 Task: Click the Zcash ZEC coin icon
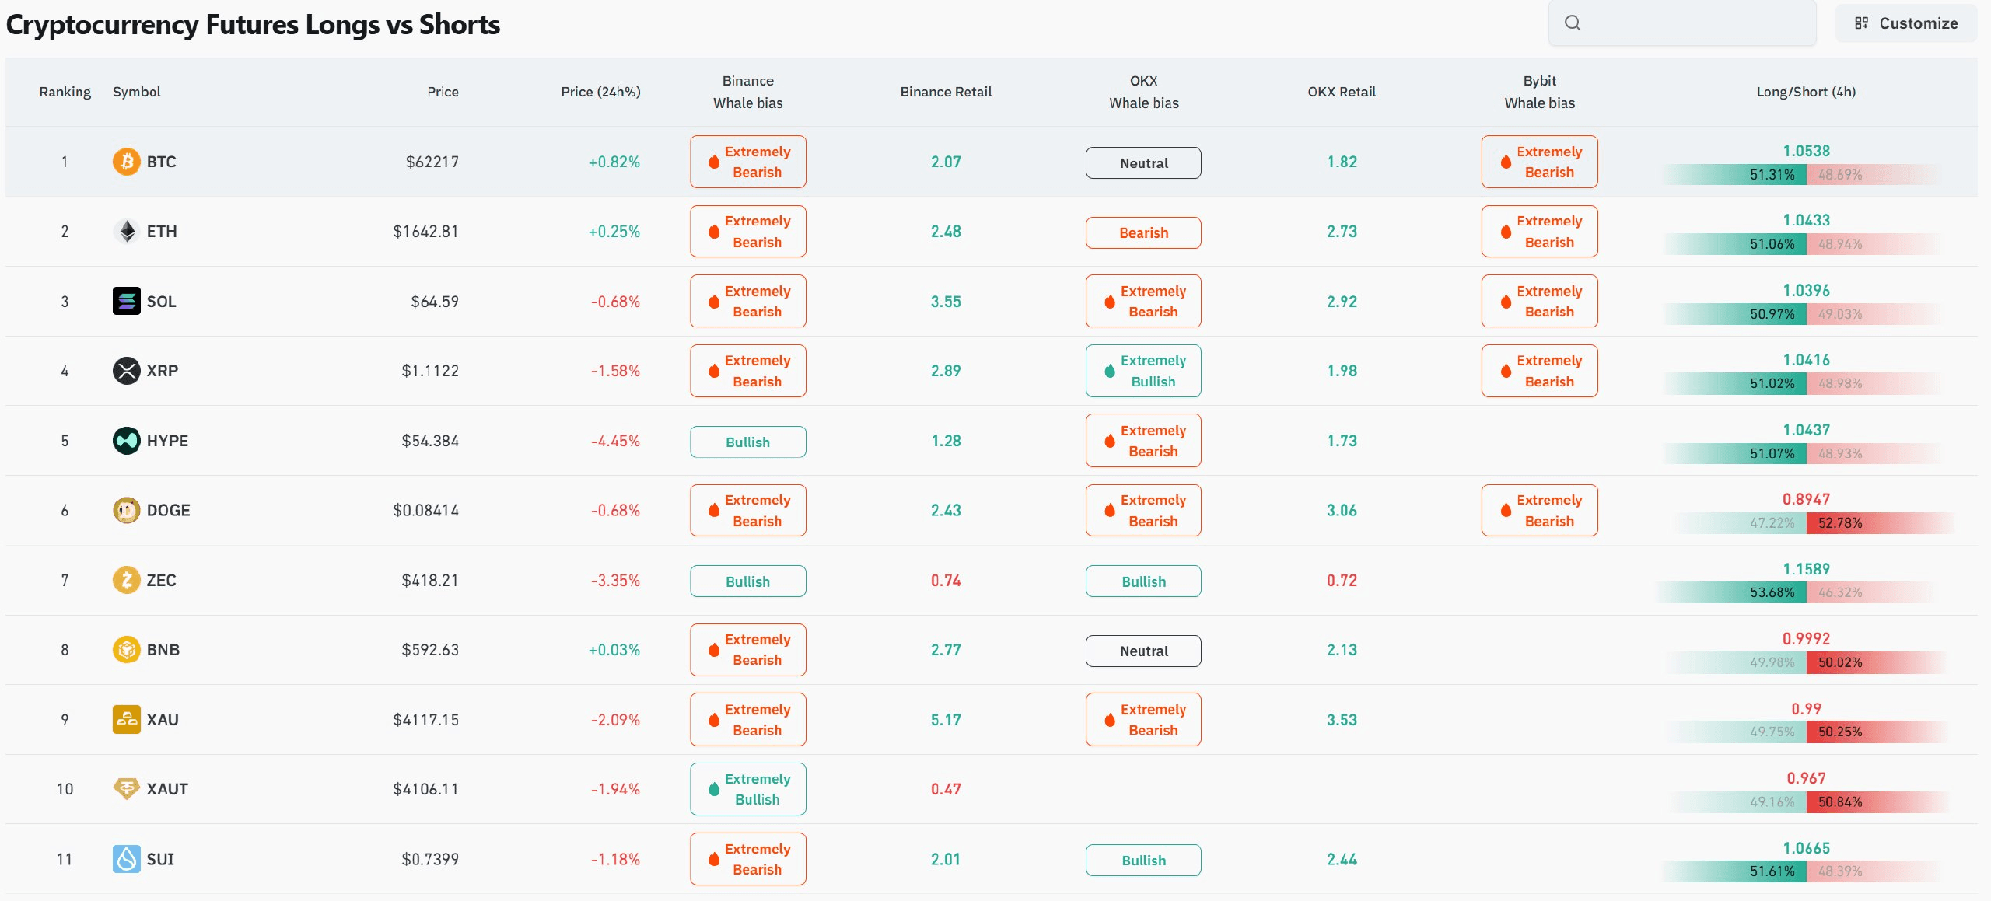[127, 580]
